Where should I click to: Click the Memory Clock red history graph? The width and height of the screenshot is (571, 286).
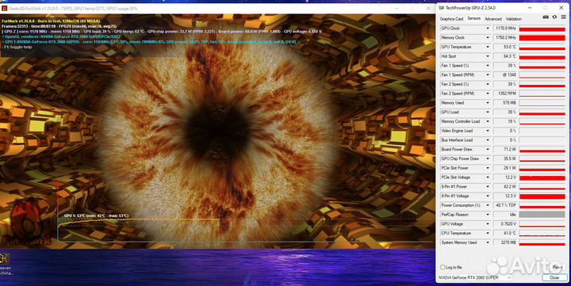(x=542, y=37)
